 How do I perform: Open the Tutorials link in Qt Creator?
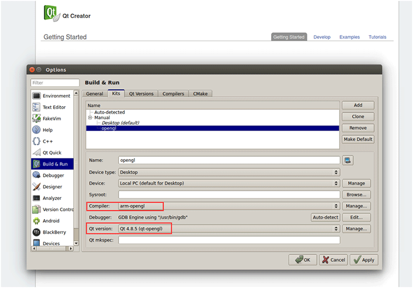(377, 37)
